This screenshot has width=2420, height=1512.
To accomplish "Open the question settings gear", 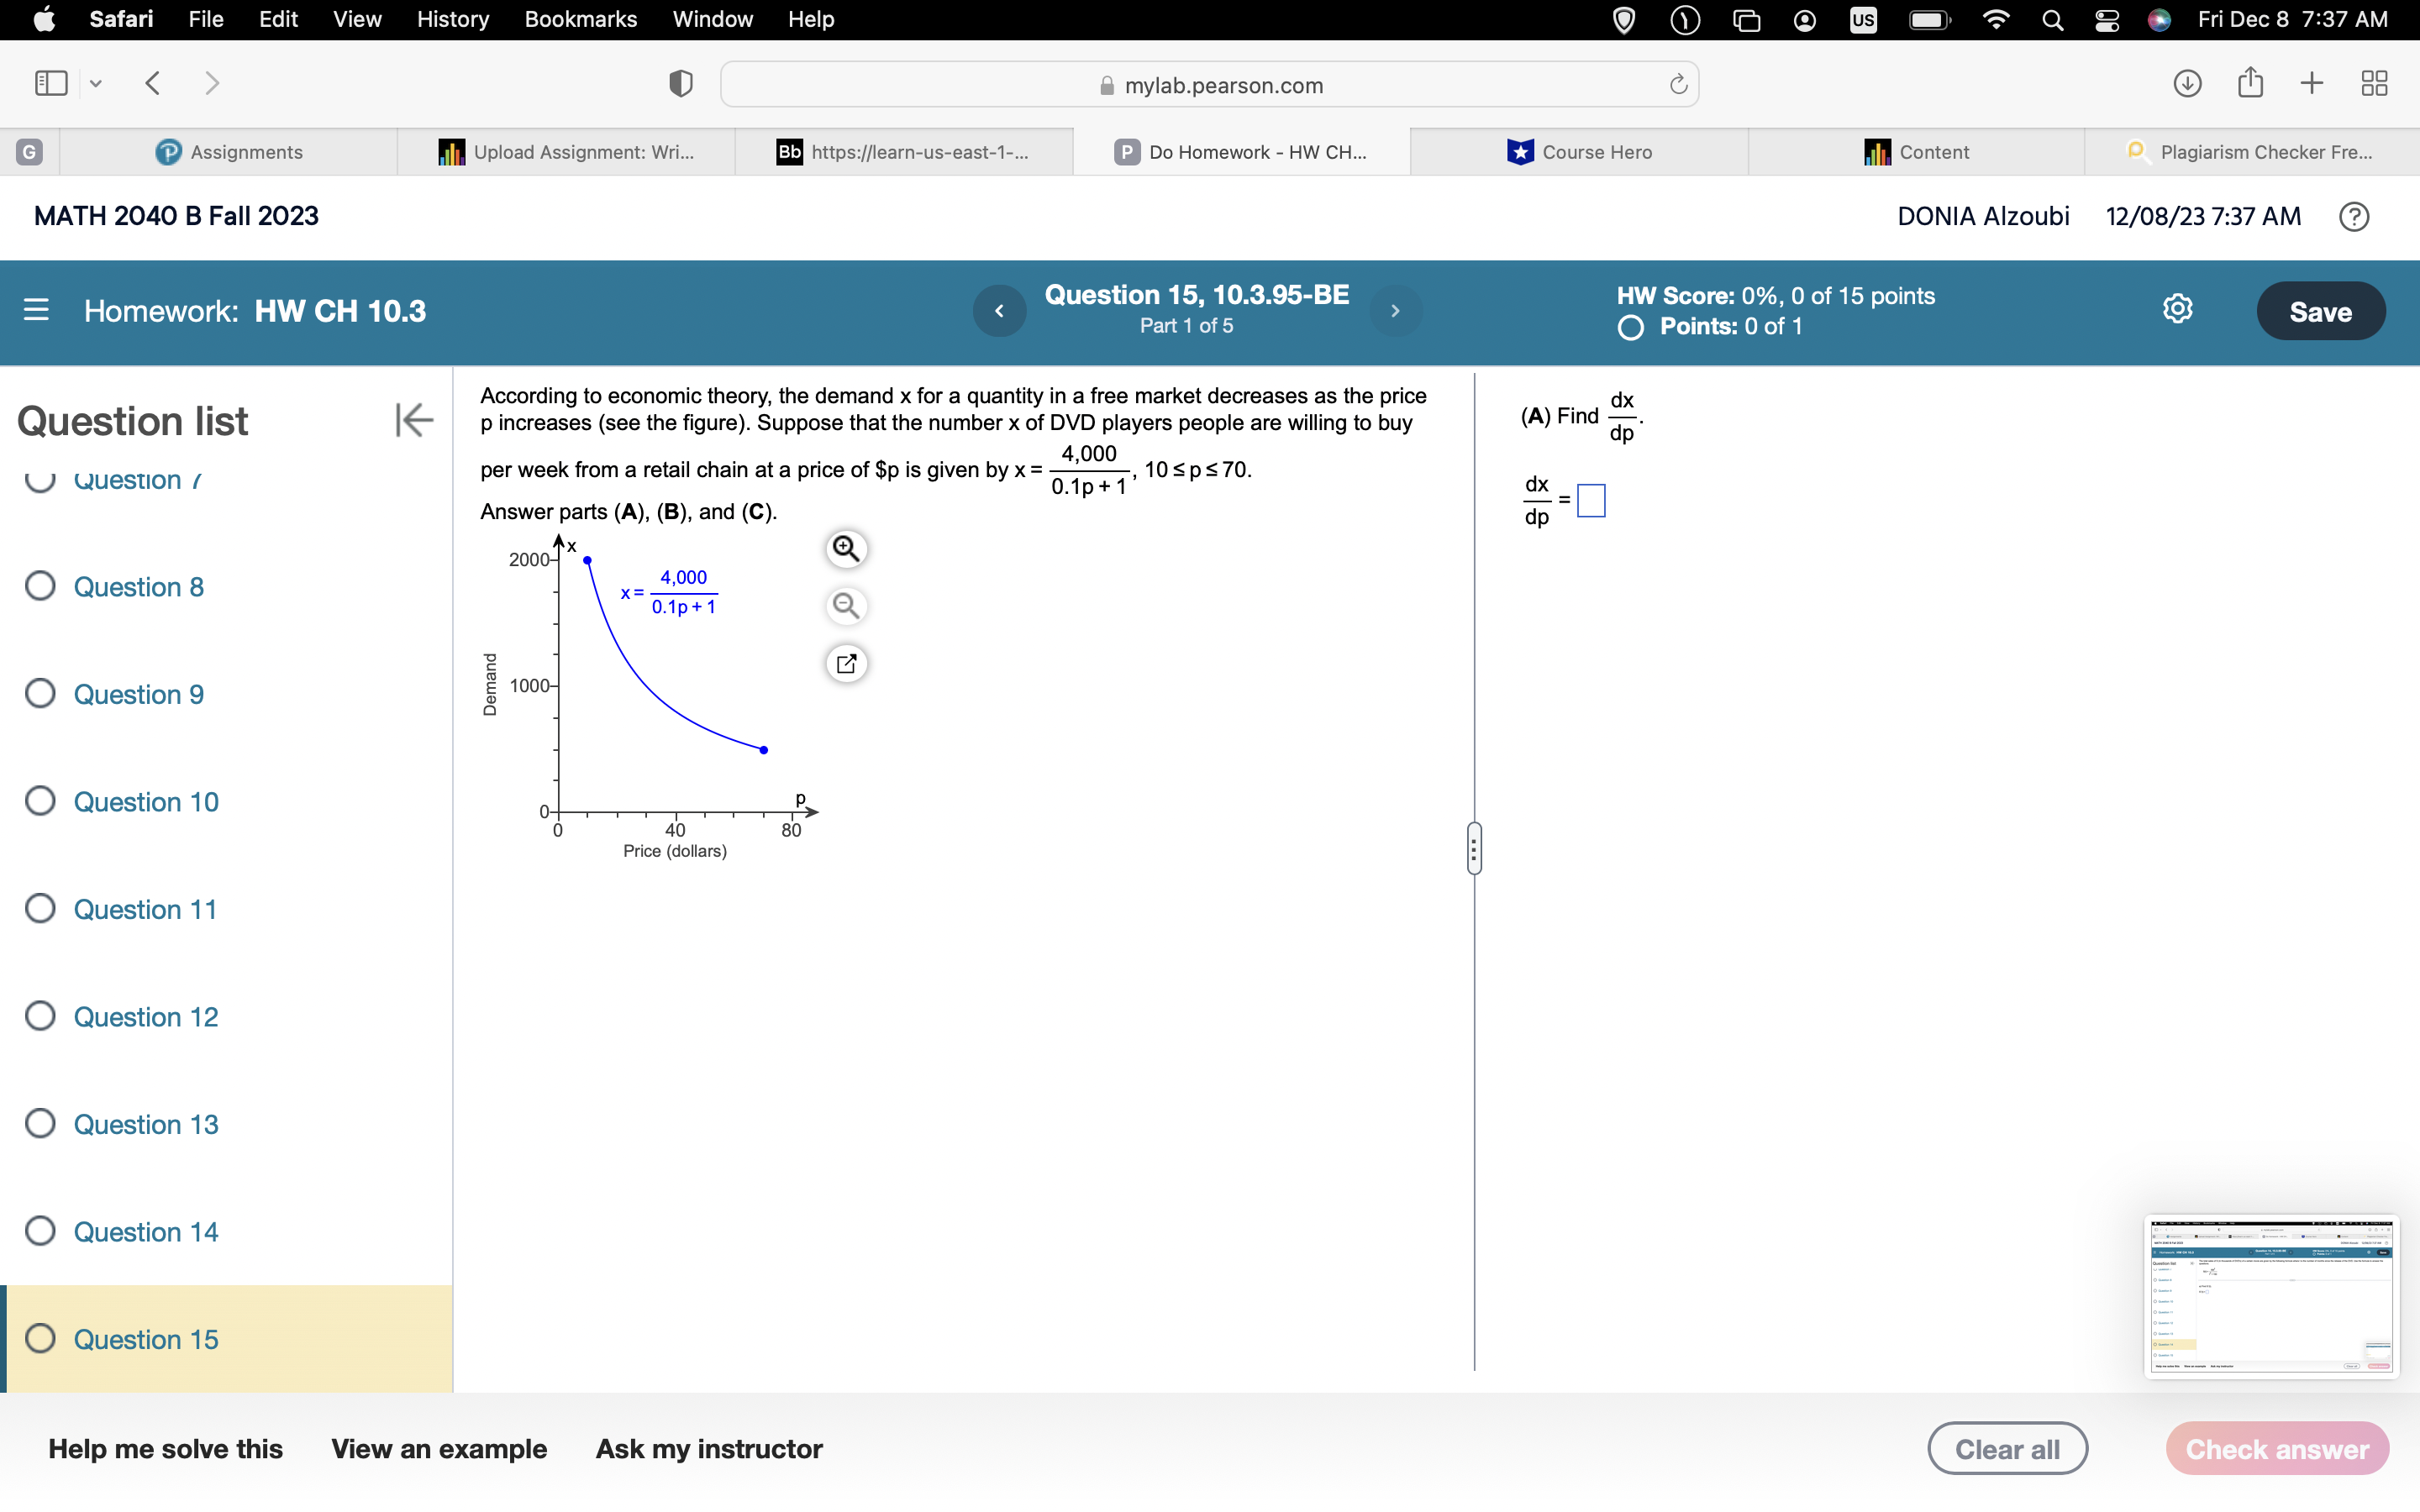I will (x=2178, y=308).
